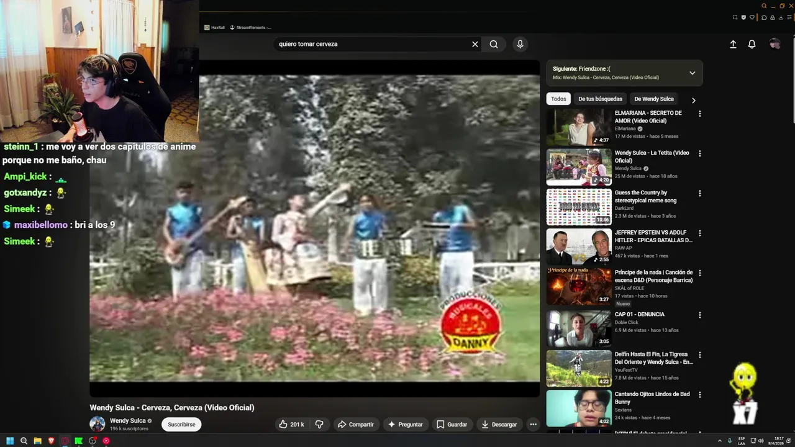Click the Descargar download button
The image size is (795, 447).
pos(499,425)
